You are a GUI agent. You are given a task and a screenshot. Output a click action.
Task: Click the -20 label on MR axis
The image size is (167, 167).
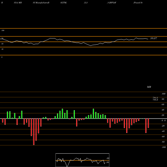163,126
